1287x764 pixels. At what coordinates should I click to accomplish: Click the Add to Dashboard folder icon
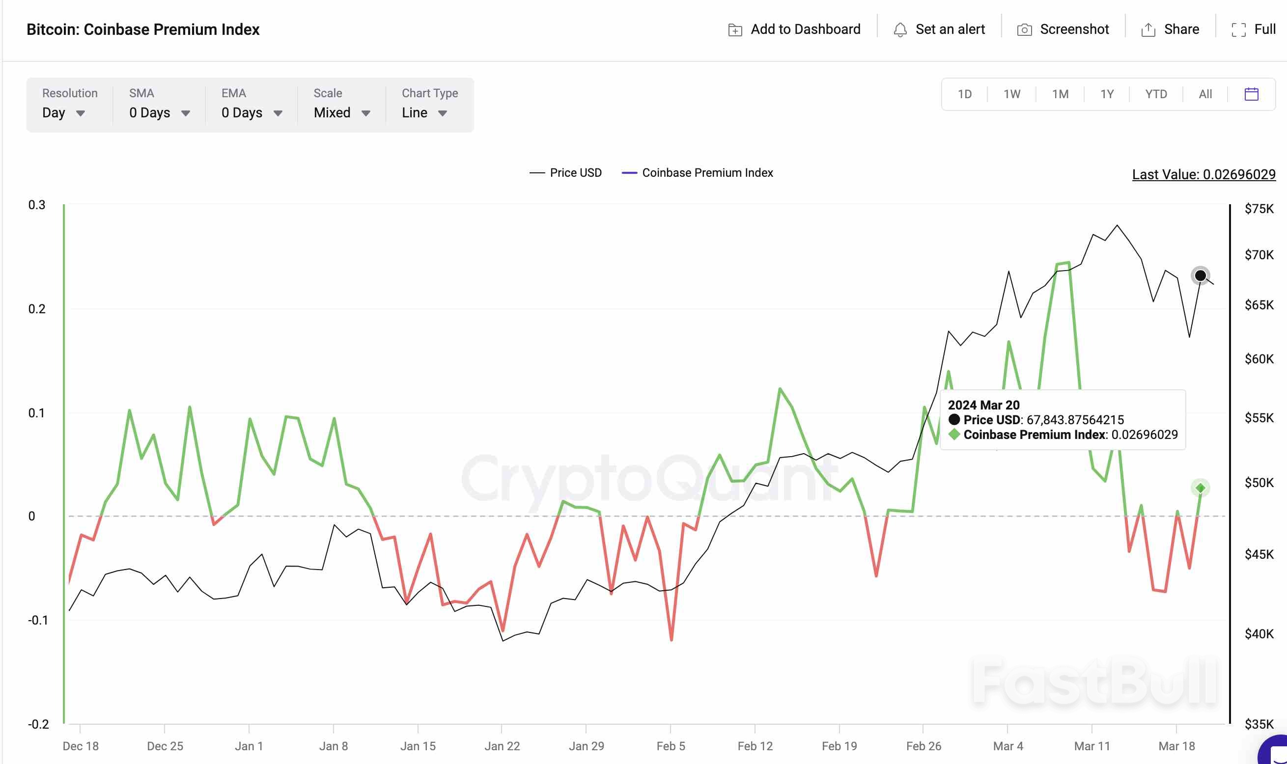735,30
